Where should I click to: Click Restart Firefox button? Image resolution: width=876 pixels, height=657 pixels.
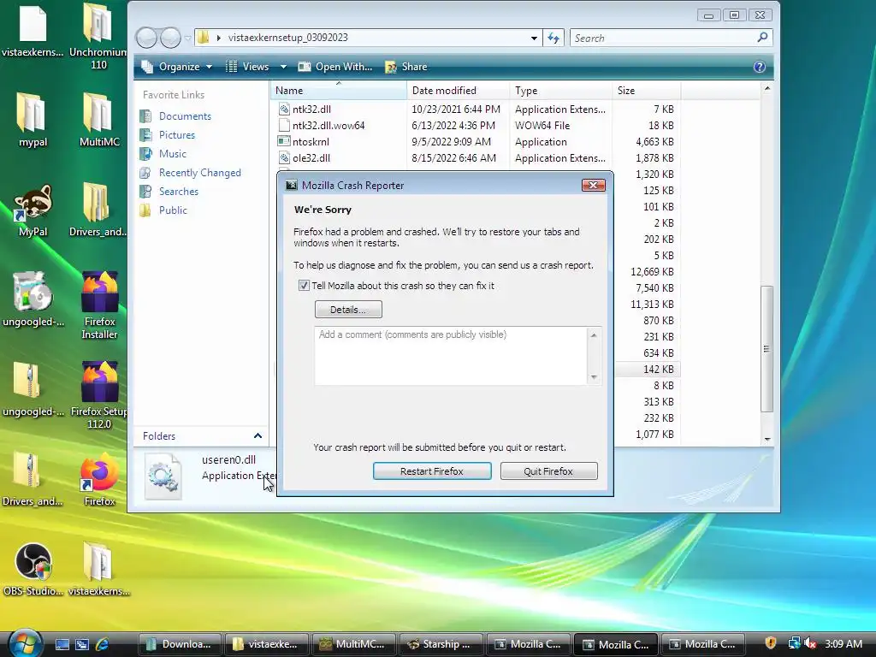pyautogui.click(x=432, y=471)
